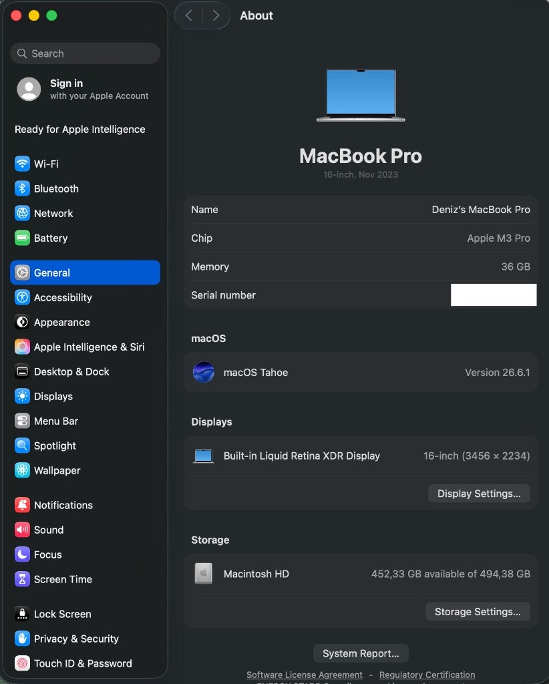Open Accessibility icon in sidebar
Image resolution: width=549 pixels, height=684 pixels.
click(x=22, y=297)
